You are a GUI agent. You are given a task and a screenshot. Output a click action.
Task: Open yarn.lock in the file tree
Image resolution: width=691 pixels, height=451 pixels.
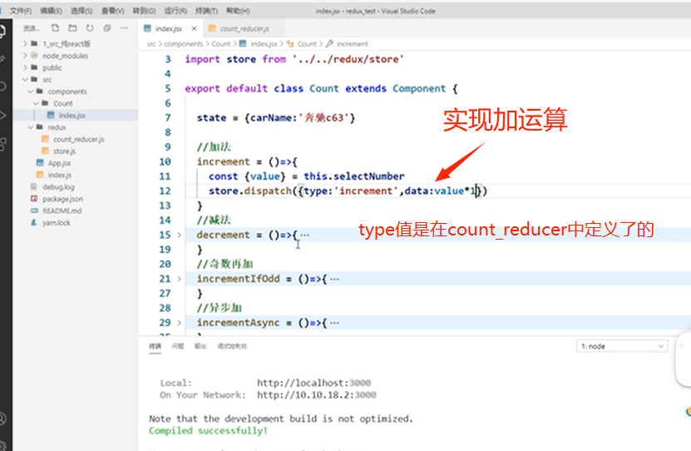click(57, 223)
